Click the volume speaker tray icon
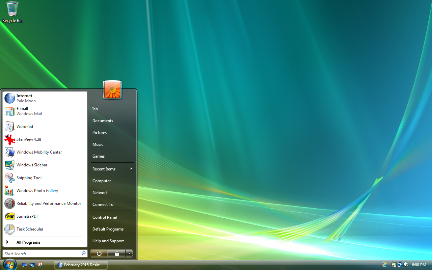 [x=406, y=265]
